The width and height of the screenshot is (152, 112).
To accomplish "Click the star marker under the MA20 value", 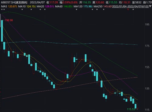I will (45, 9).
